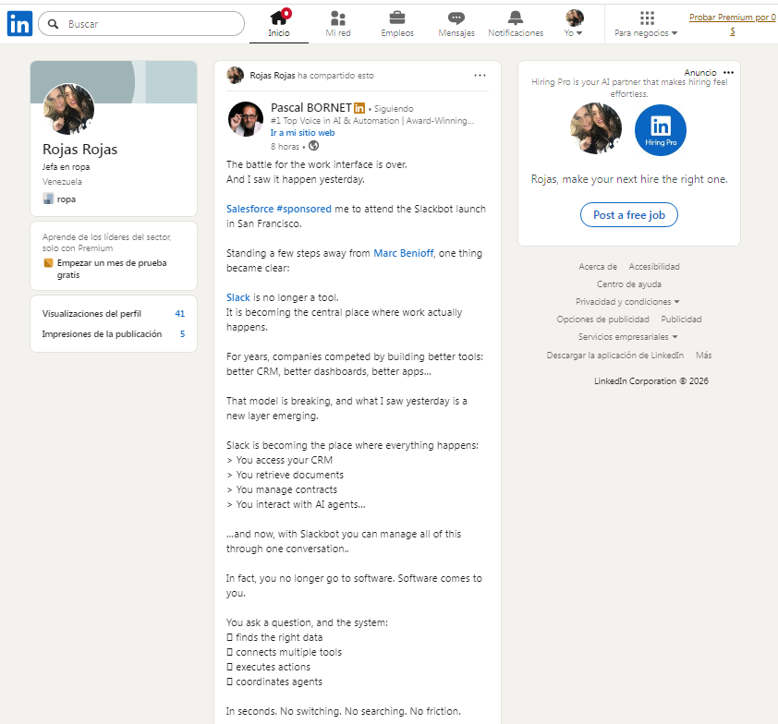Open the Mensajes chat icon
The width and height of the screenshot is (778, 724).
pyautogui.click(x=456, y=18)
